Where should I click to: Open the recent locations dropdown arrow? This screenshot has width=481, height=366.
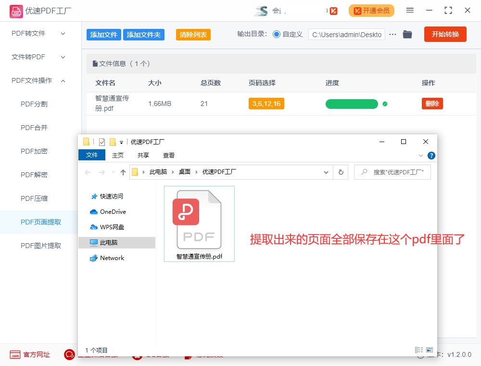tap(113, 172)
